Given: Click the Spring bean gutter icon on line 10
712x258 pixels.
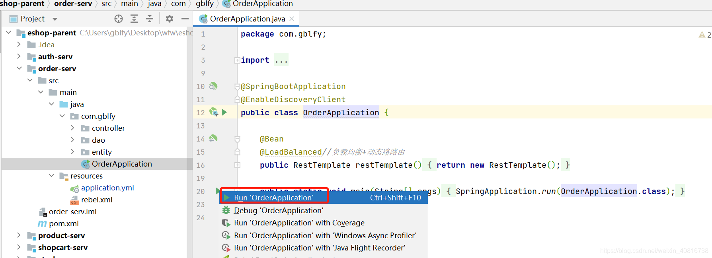Looking at the screenshot, I should click(213, 86).
